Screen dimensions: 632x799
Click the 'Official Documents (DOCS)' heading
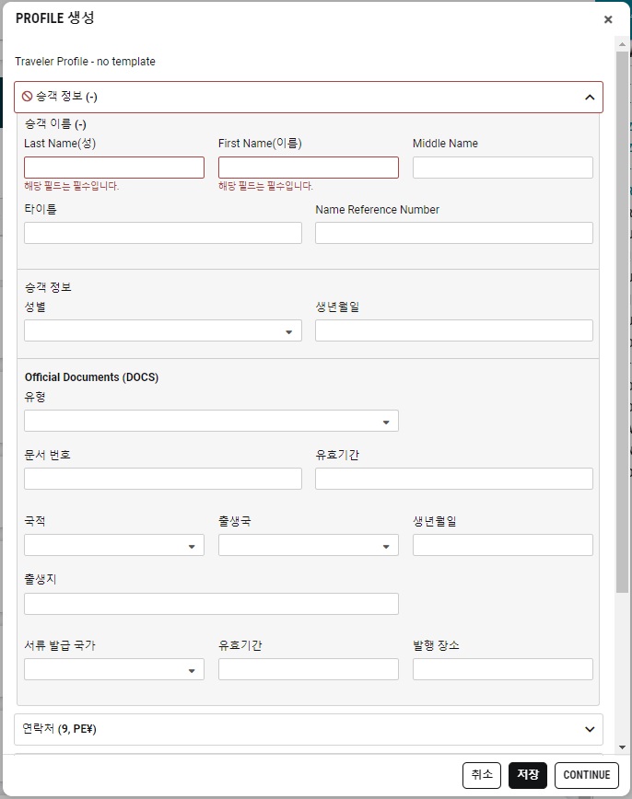[92, 377]
